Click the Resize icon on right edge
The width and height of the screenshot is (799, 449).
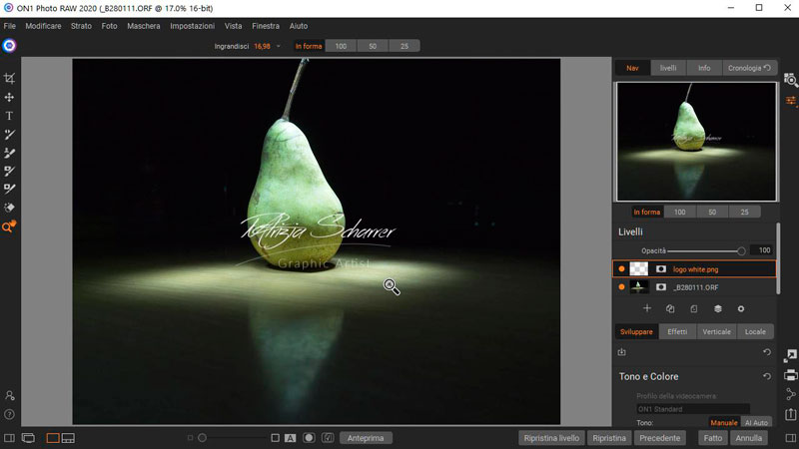tap(790, 356)
